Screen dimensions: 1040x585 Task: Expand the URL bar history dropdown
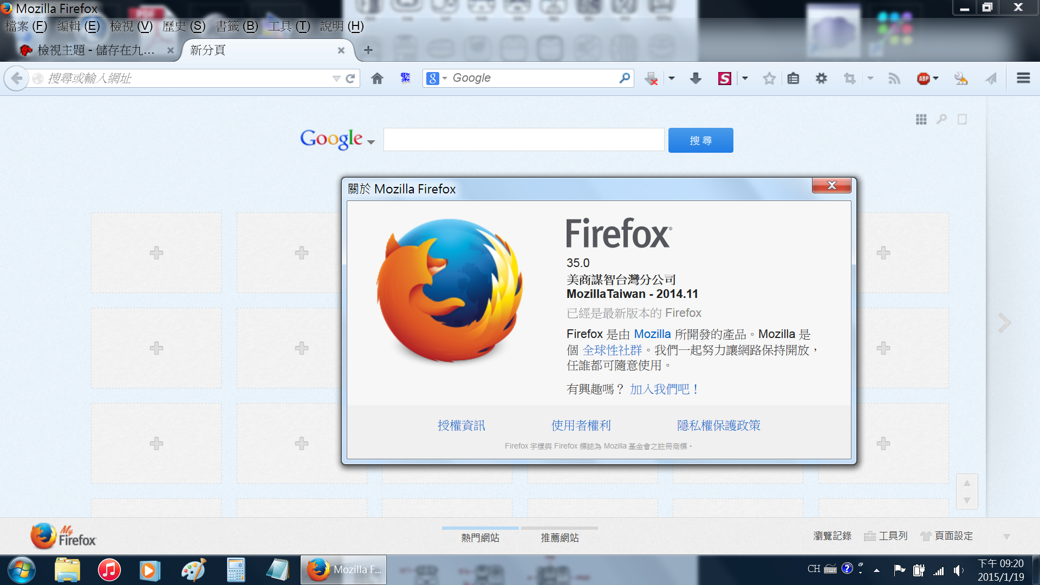(x=336, y=79)
